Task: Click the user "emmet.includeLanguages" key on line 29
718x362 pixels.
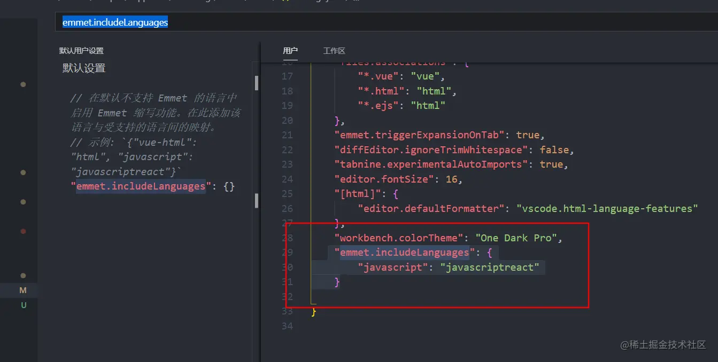Action: (404, 253)
